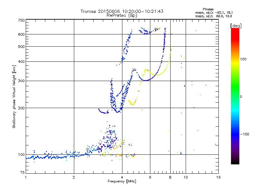
Task: Click the rainbow phase colorbar
Action: click(235, 96)
